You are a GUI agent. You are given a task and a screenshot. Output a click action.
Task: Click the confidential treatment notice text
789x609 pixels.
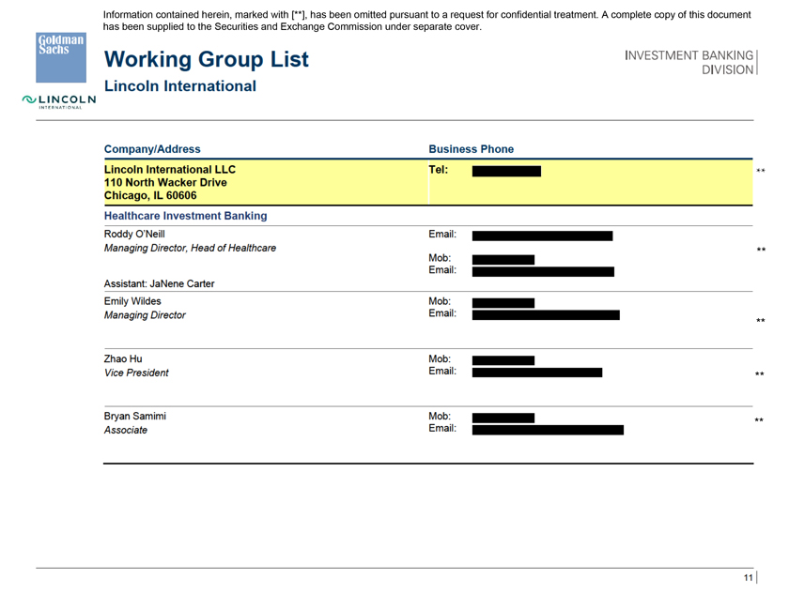426,21
